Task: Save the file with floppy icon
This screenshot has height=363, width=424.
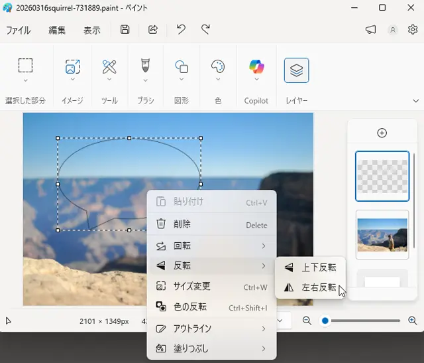Action: coord(125,29)
